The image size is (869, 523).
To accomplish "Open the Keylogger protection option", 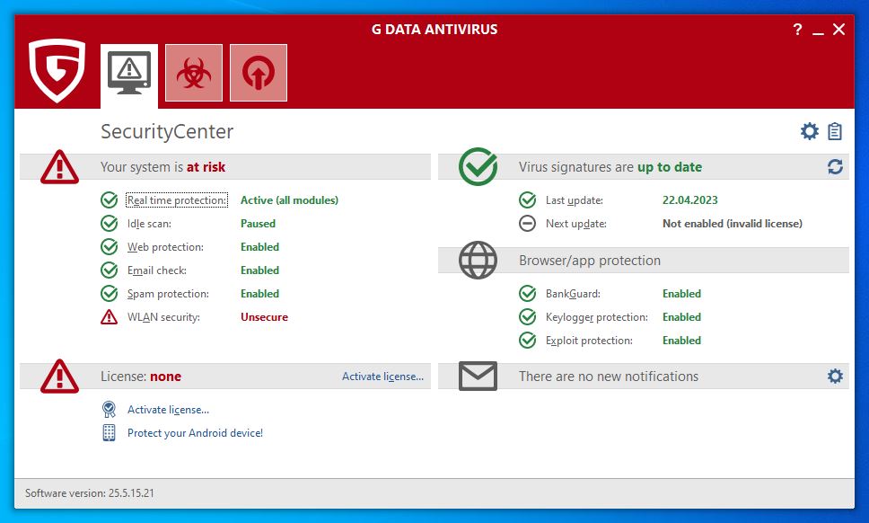I will pos(596,316).
